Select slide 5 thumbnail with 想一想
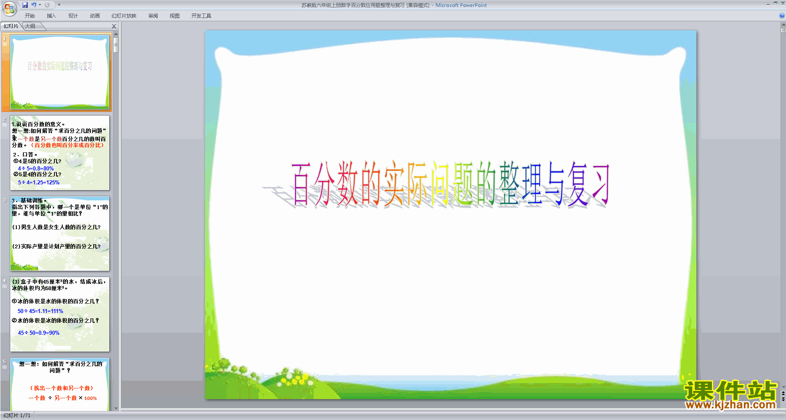This screenshot has height=420, width=786. tap(60, 385)
